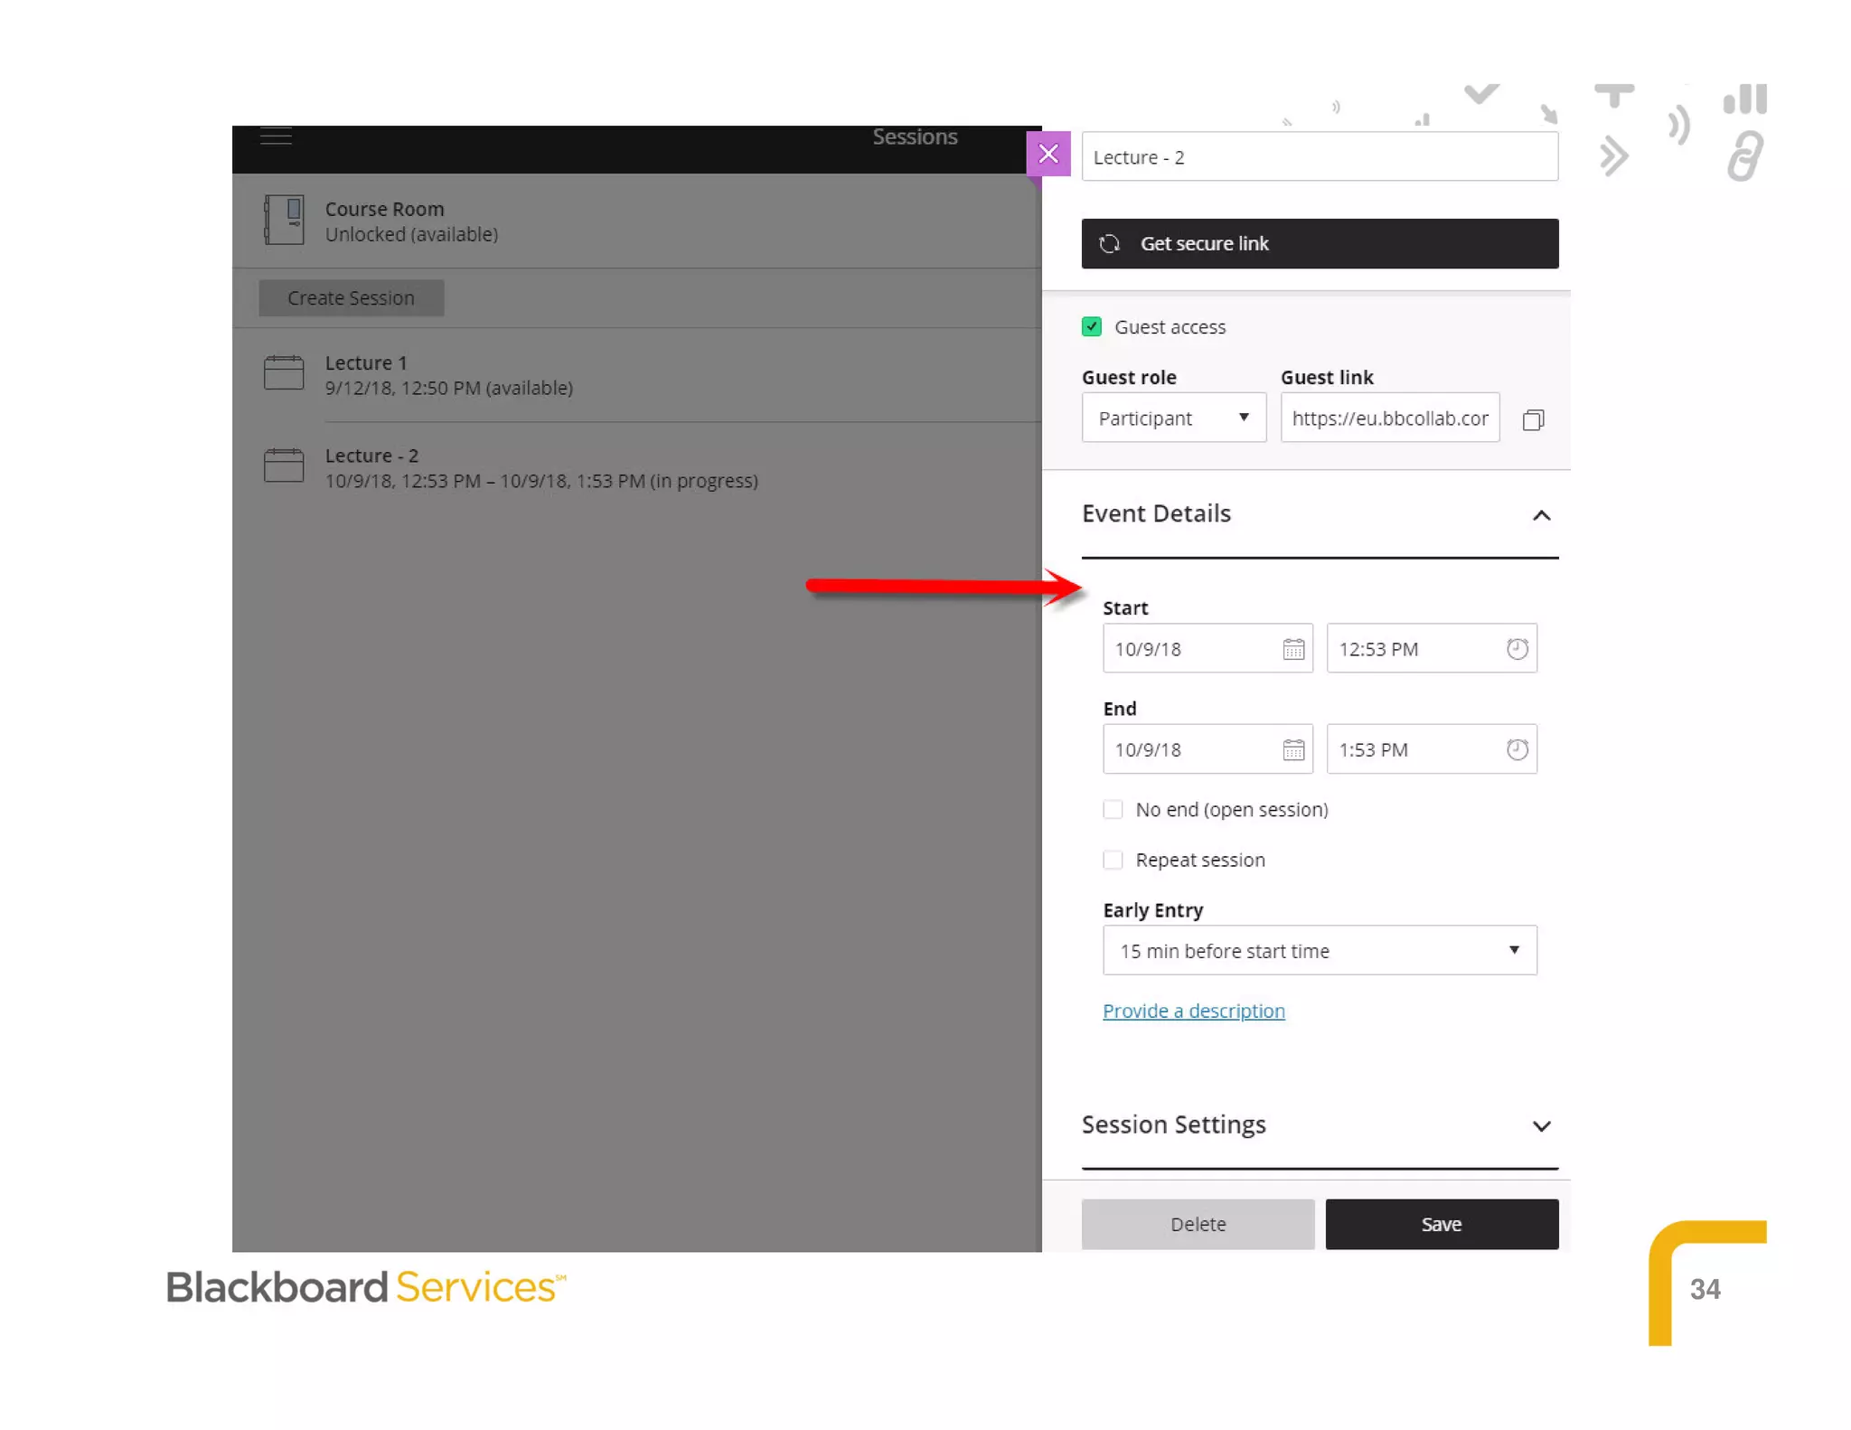The image size is (1851, 1430).
Task: Open the Guest role Participant dropdown
Action: [x=1173, y=418]
